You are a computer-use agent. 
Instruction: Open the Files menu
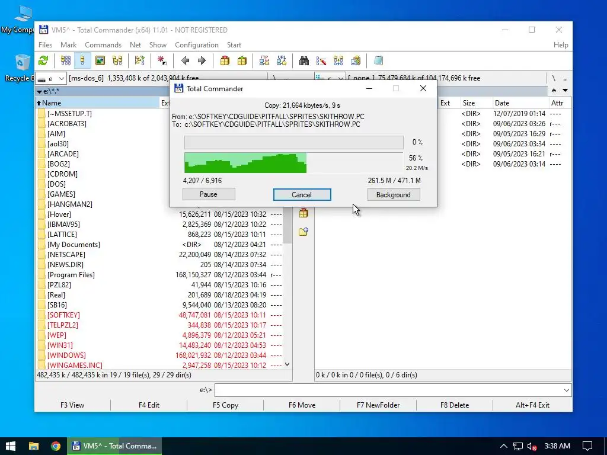[x=45, y=45]
